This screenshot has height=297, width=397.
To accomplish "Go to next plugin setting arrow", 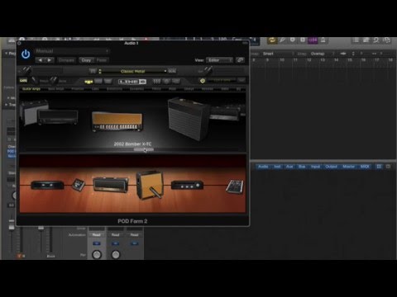I will coord(50,60).
